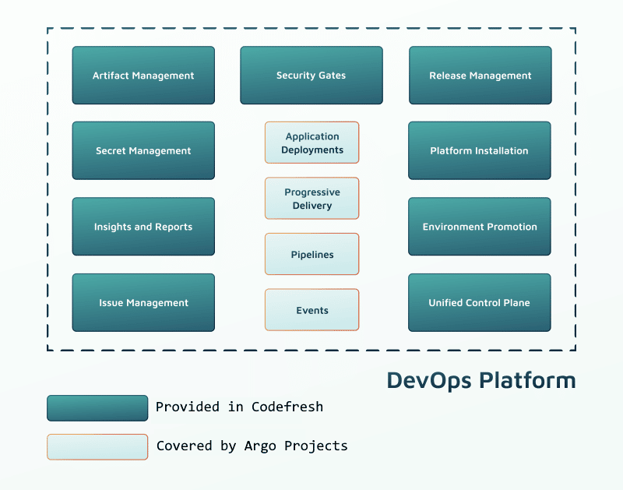This screenshot has width=623, height=490.
Task: Click the Release Management box
Action: pyautogui.click(x=480, y=75)
